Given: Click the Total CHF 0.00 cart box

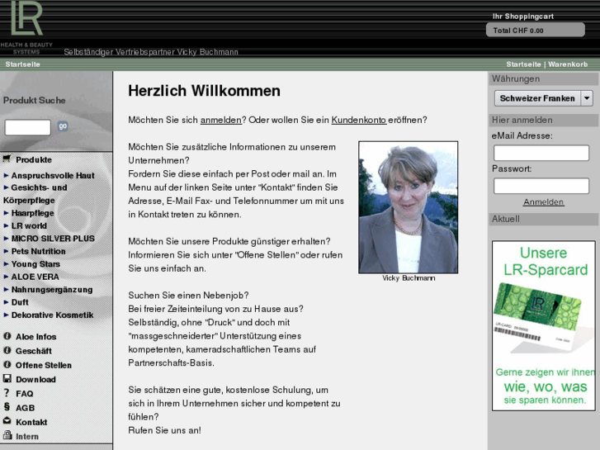Looking at the screenshot, I should tap(536, 31).
